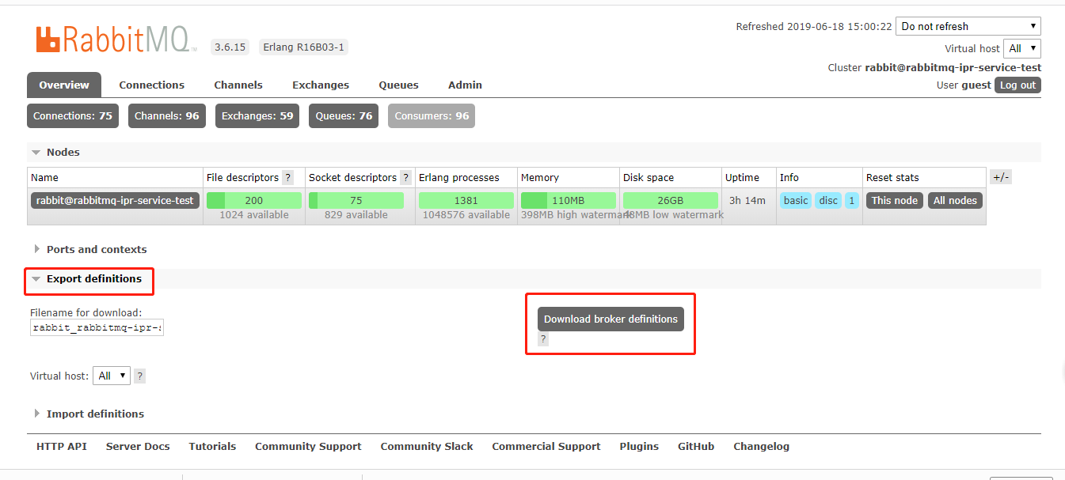Viewport: 1065px width, 480px height.
Task: Click the Uptime column header
Action: tap(742, 178)
